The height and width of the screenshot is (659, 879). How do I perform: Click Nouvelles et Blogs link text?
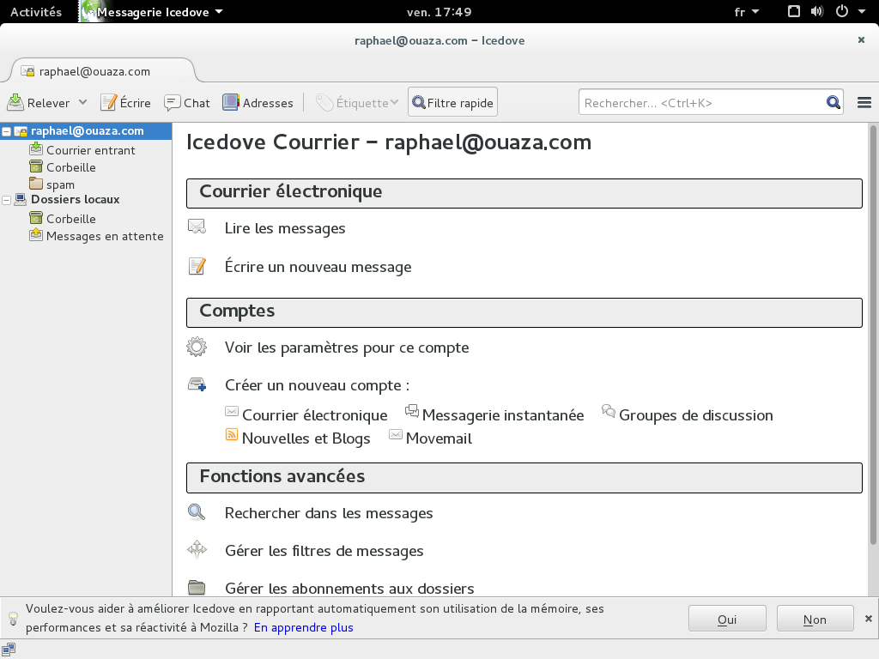click(306, 438)
